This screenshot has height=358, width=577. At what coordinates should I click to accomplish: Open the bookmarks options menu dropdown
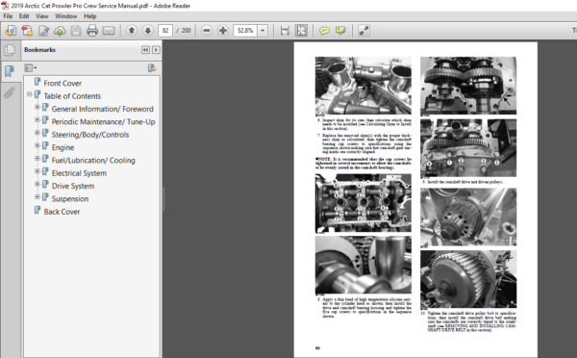[x=30, y=68]
